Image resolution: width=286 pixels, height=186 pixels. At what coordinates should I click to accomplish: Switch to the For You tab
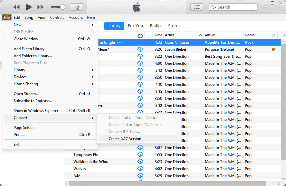tap(135, 26)
